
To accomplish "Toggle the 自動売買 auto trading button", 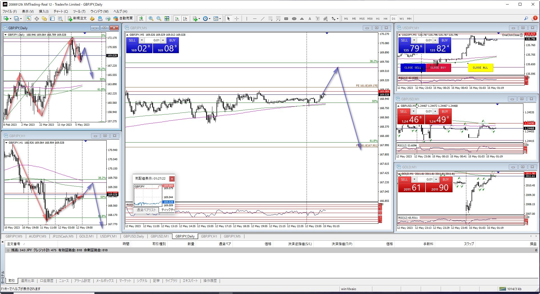I will click(123, 19).
